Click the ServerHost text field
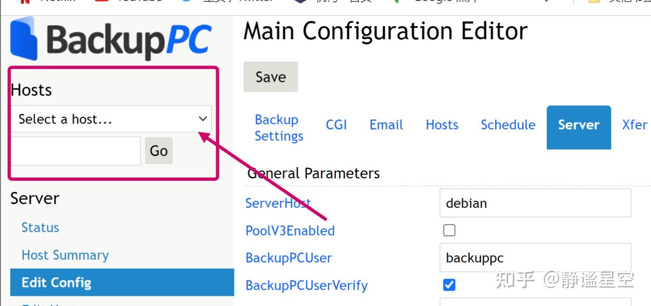The width and height of the screenshot is (651, 306). click(x=535, y=203)
